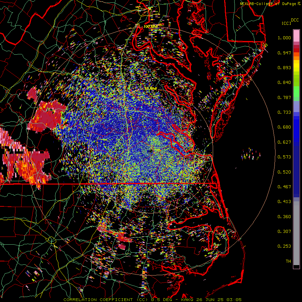Click the Correlation Coefficient KAKQ caption text
Image resolution: width=302 pixels, height=302 pixels.
(152, 300)
